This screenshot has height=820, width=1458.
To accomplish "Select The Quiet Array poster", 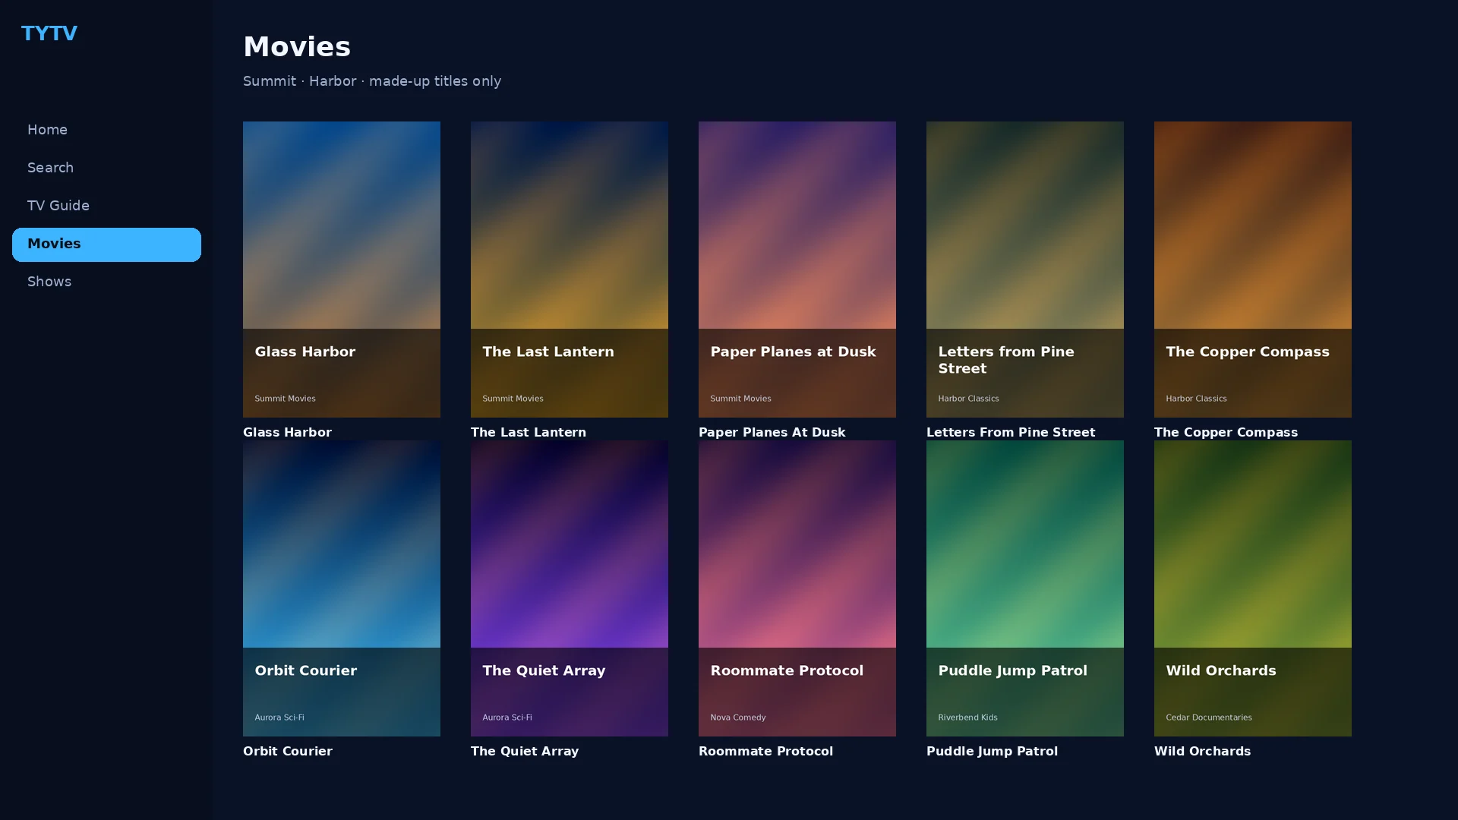I will pyautogui.click(x=570, y=588).
